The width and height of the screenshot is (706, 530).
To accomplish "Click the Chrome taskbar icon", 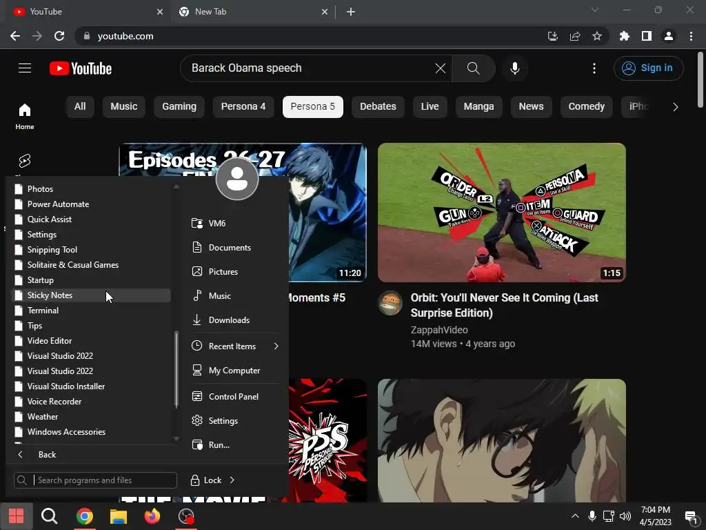I will (85, 516).
